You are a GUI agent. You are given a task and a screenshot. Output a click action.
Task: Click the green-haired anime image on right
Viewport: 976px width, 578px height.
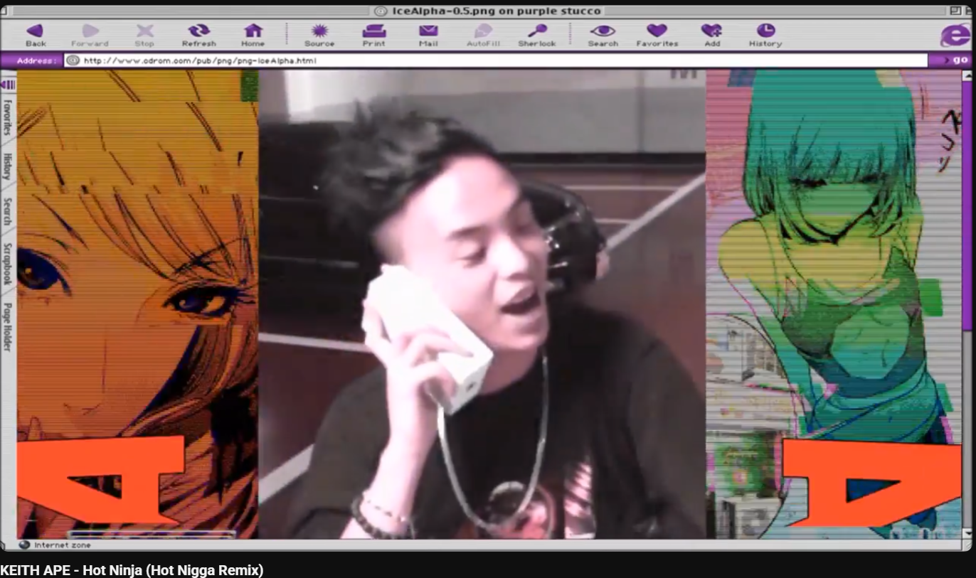point(834,304)
